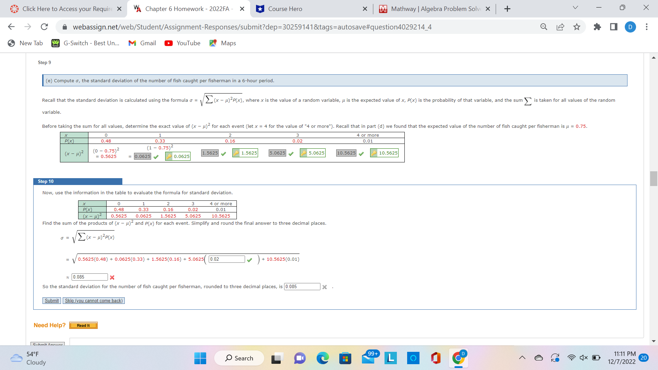The height and width of the screenshot is (370, 658).
Task: Toggle Wi-Fi from the system tray
Action: click(571, 357)
